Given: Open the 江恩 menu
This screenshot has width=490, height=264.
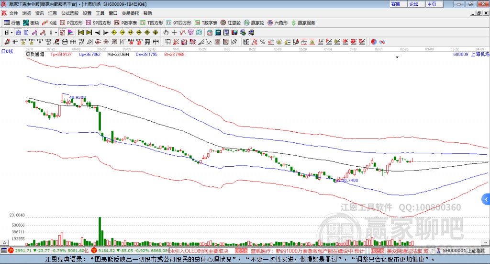Looking at the screenshot, I should 53,13.
